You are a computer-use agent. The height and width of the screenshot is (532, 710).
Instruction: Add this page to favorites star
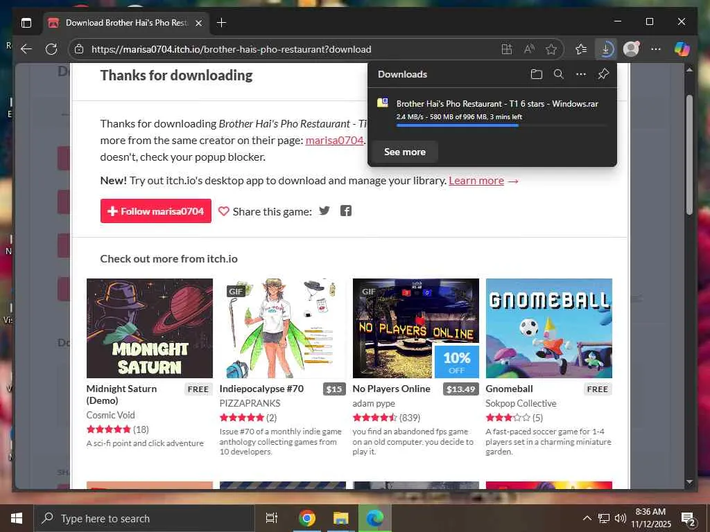pos(551,49)
